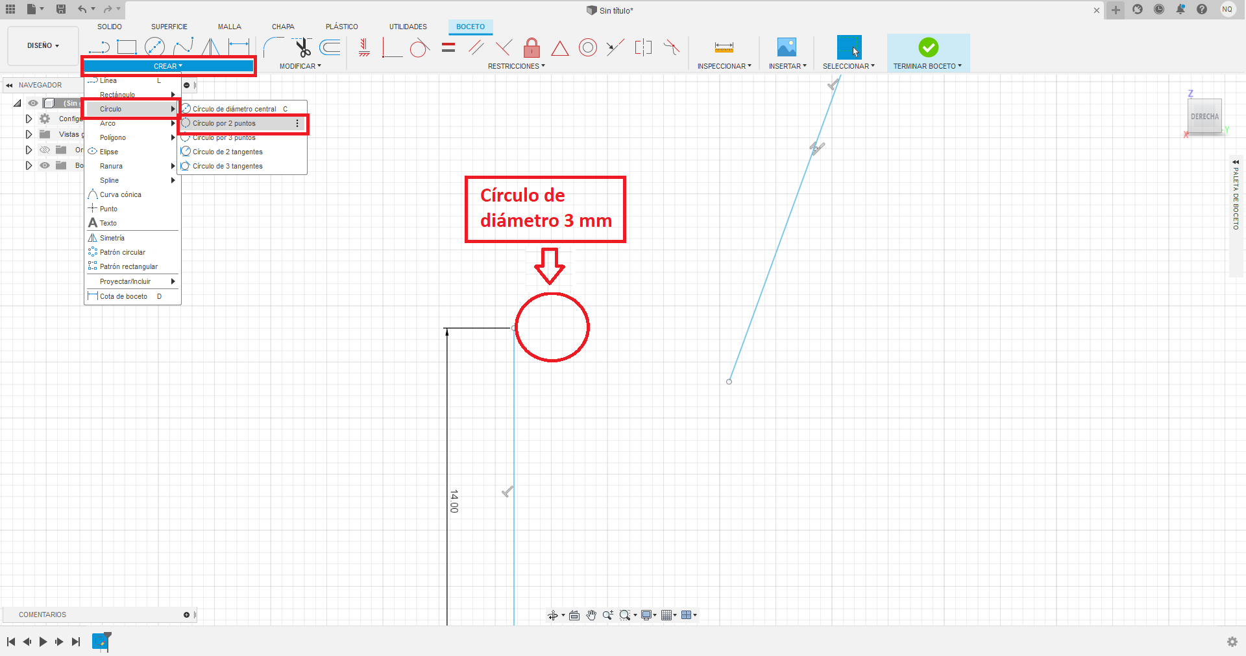Image resolution: width=1246 pixels, height=656 pixels.
Task: Select the Line tool icon in the toolbar
Action: pyautogui.click(x=99, y=47)
